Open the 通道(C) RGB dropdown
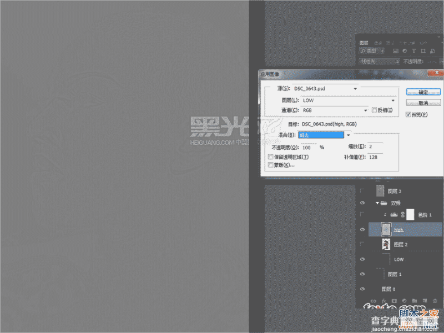This screenshot has width=444, height=333. coord(335,110)
